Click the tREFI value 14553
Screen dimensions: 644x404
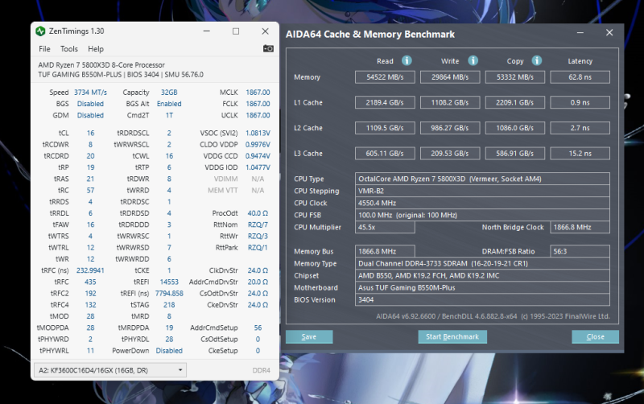click(169, 282)
